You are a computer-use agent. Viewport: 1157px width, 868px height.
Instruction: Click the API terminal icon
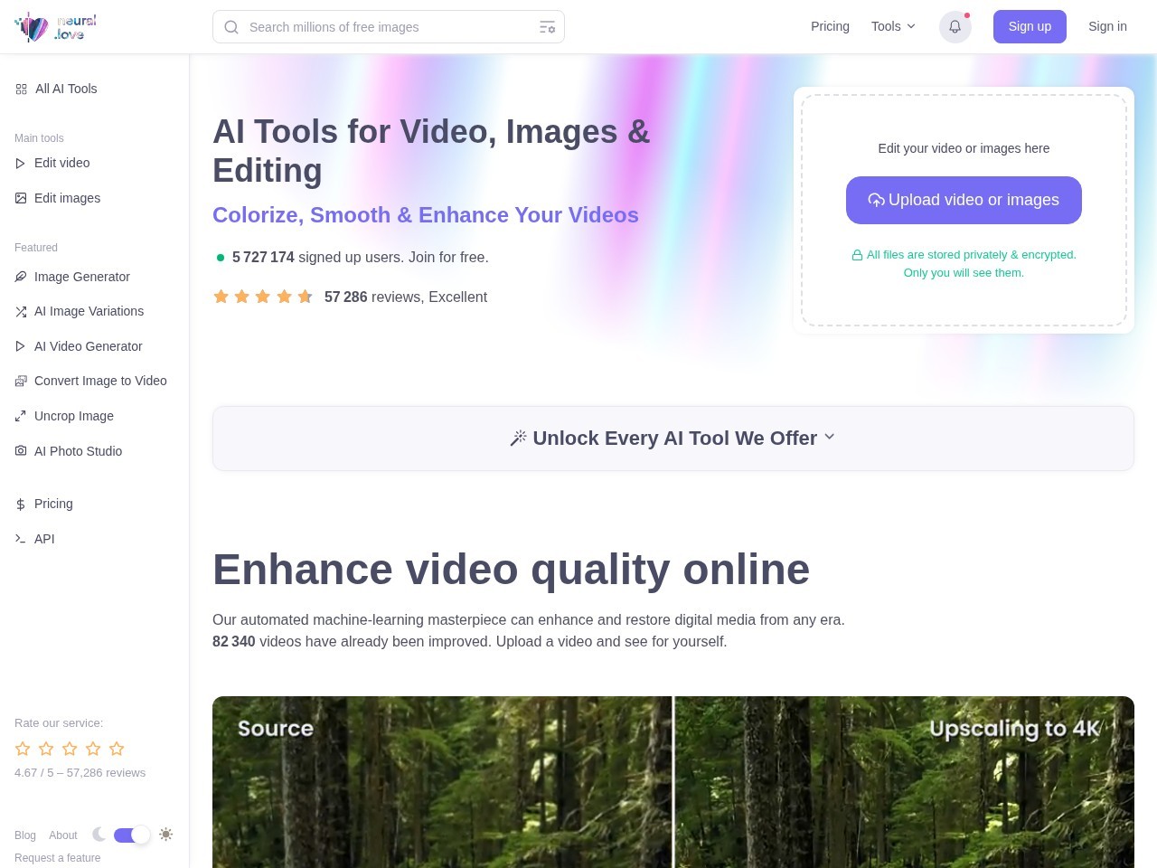click(21, 538)
